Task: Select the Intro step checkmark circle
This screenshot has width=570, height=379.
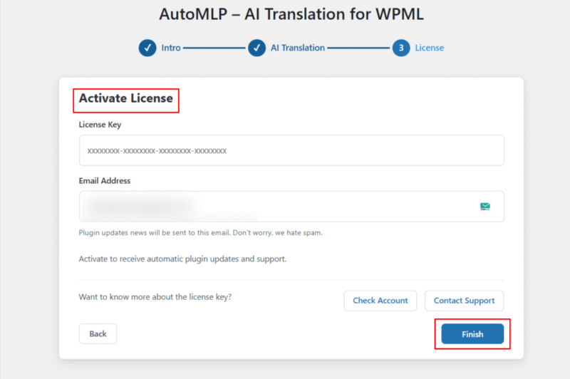Action: click(147, 48)
